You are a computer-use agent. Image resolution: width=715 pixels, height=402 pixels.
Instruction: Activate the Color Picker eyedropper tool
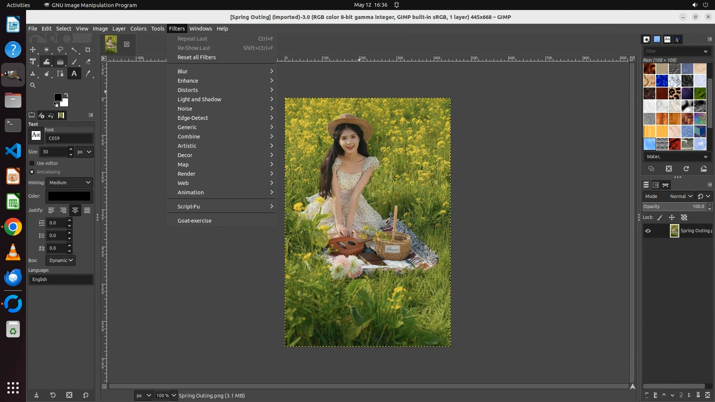tap(88, 74)
